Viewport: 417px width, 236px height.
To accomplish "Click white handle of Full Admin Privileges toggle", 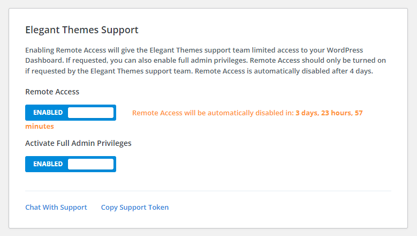I will tap(90, 164).
